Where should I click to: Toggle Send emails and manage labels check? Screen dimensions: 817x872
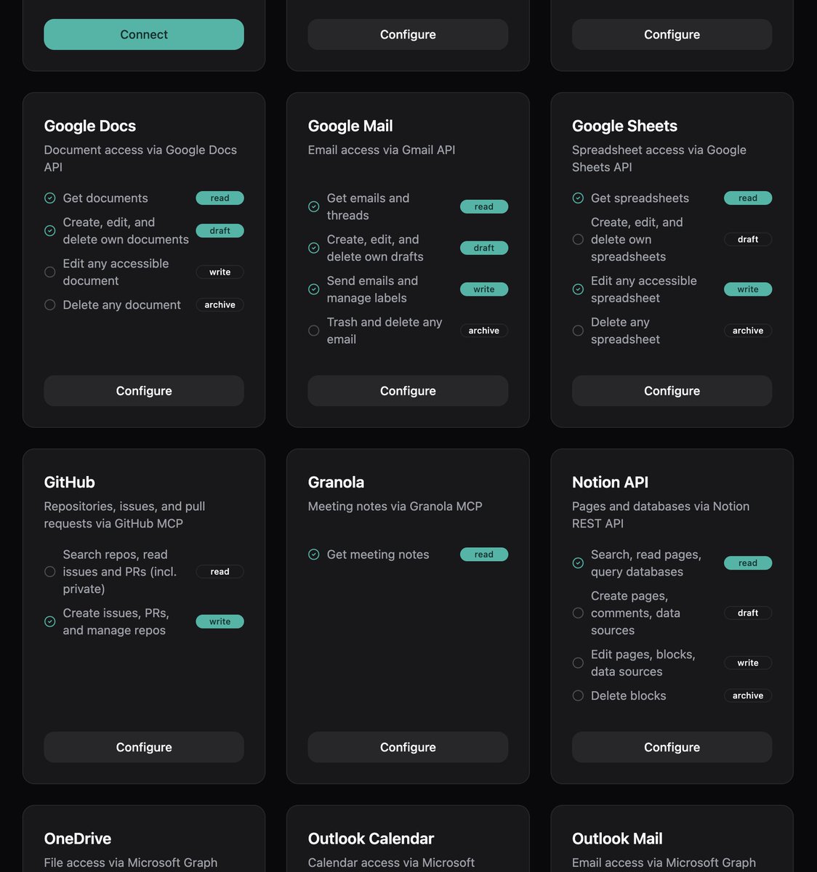coord(314,289)
